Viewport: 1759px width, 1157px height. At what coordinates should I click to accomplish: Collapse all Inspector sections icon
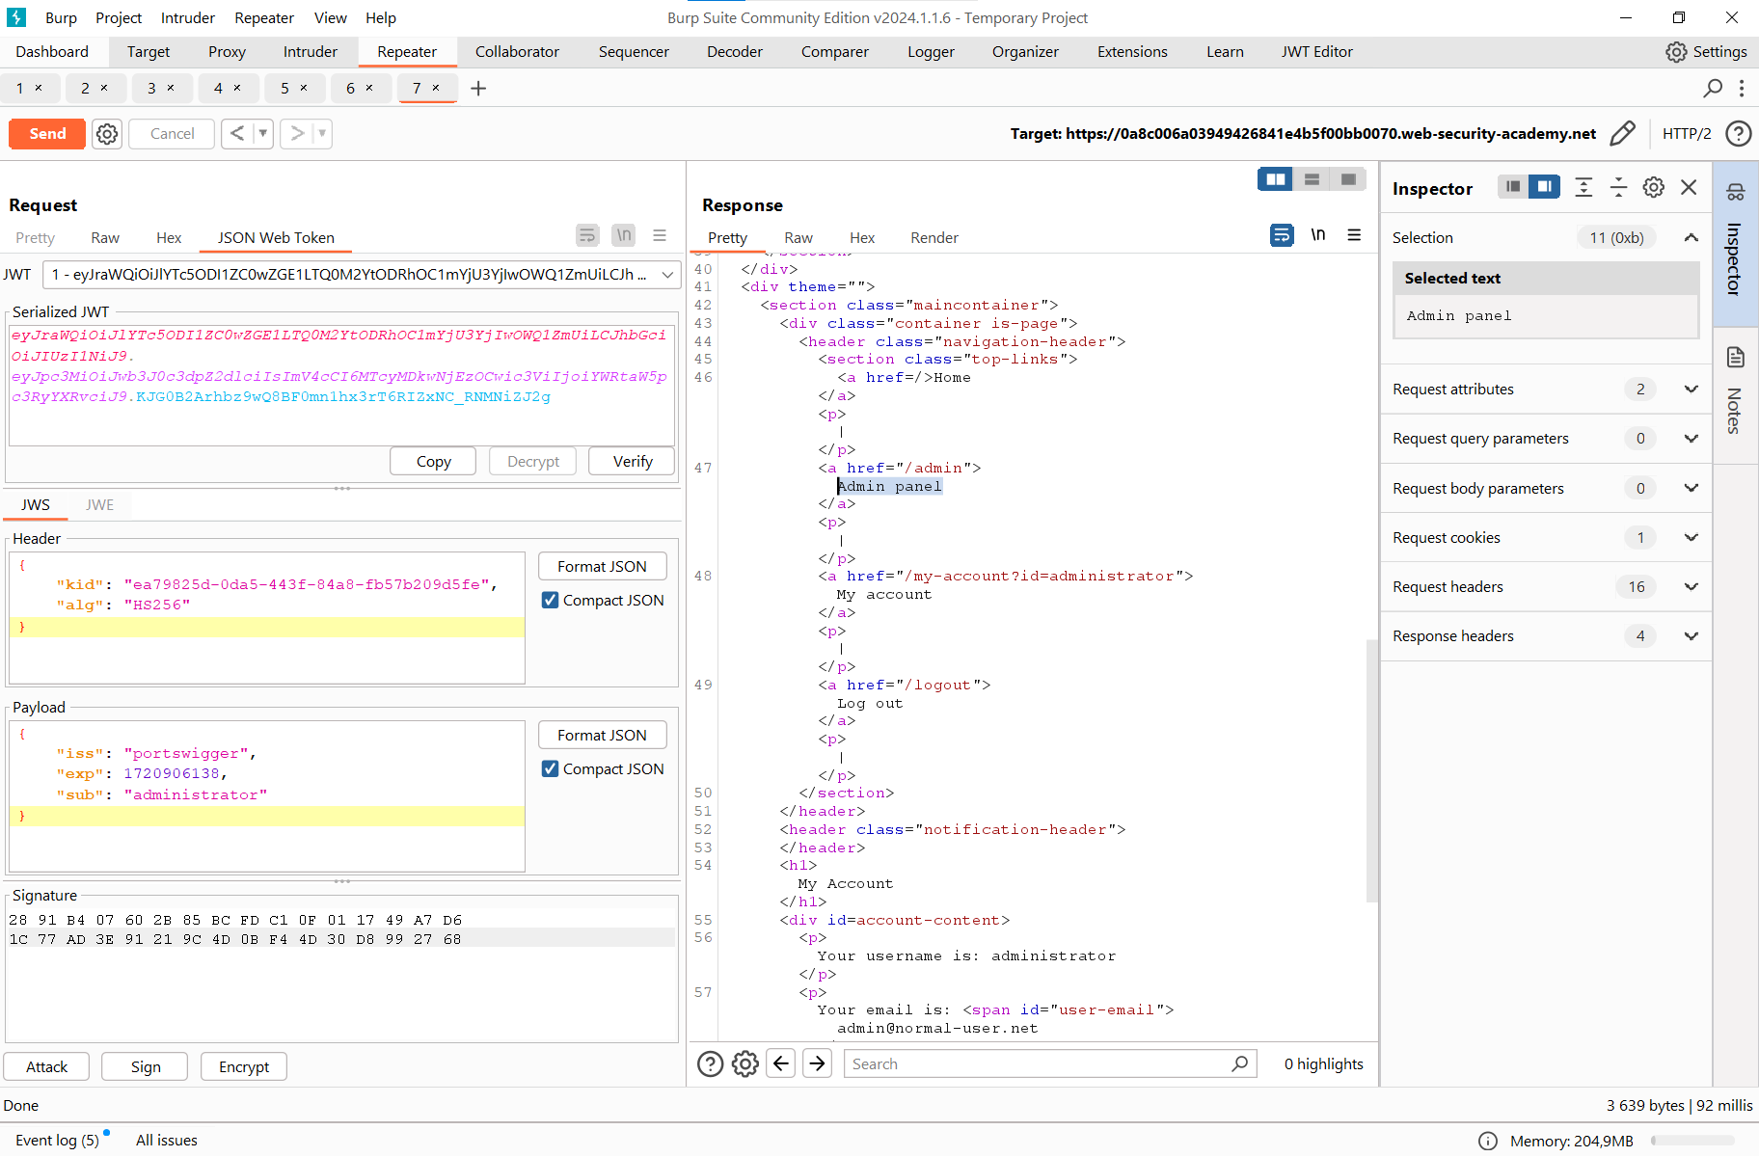pos(1619,187)
